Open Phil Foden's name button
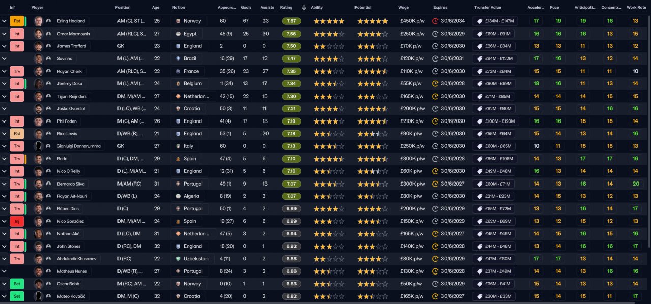Viewport: 651px width, 304px height. point(66,121)
